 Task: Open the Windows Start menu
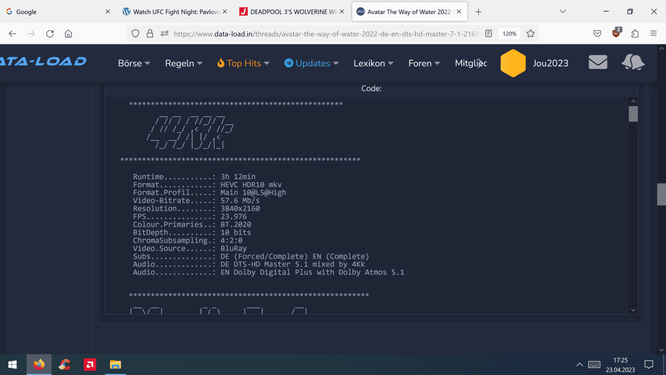coord(12,365)
